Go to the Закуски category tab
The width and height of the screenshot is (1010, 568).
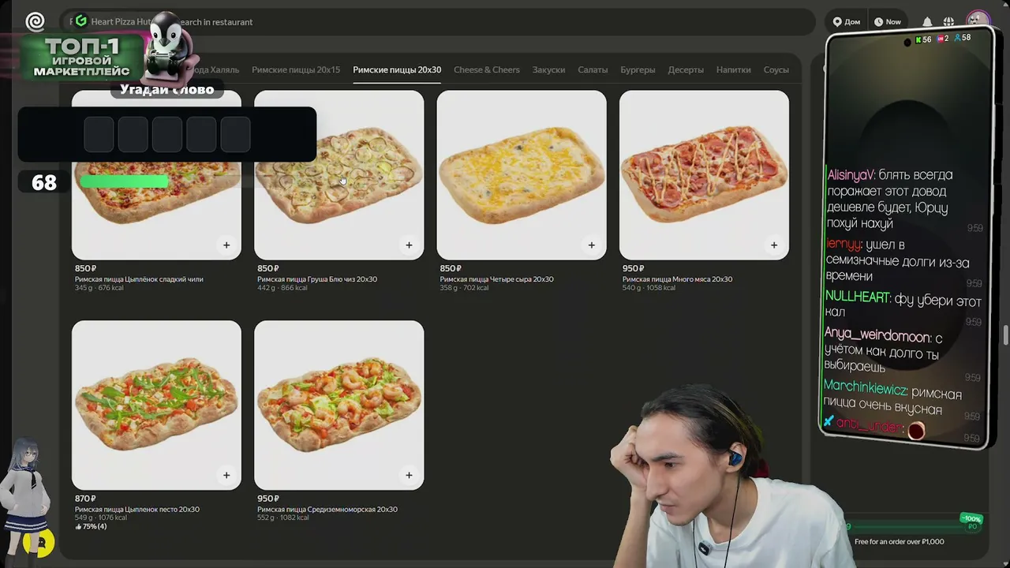(x=548, y=69)
